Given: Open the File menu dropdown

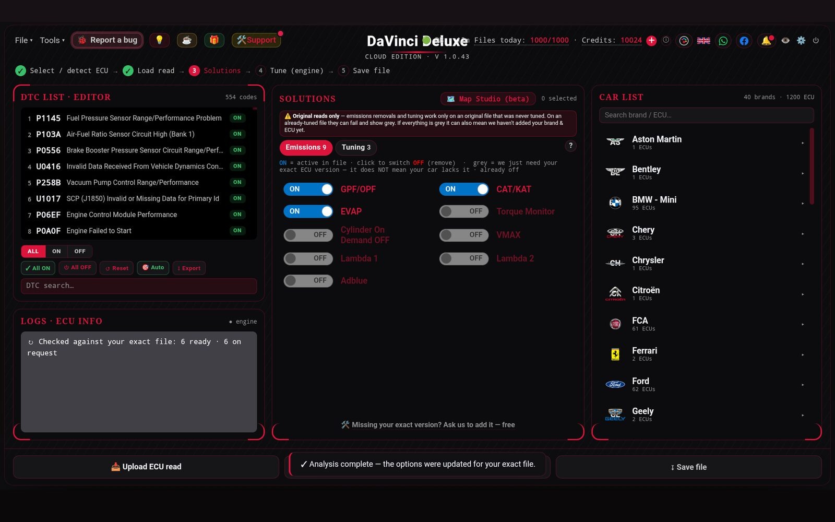Looking at the screenshot, I should pos(23,40).
